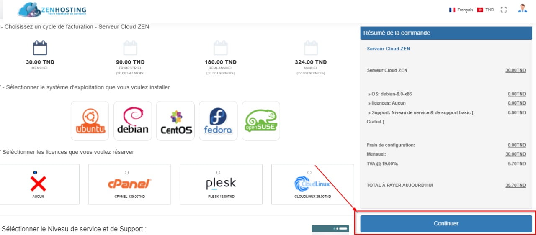Choose the openSUSE operating system icon
The height and width of the screenshot is (235, 536).
261,121
